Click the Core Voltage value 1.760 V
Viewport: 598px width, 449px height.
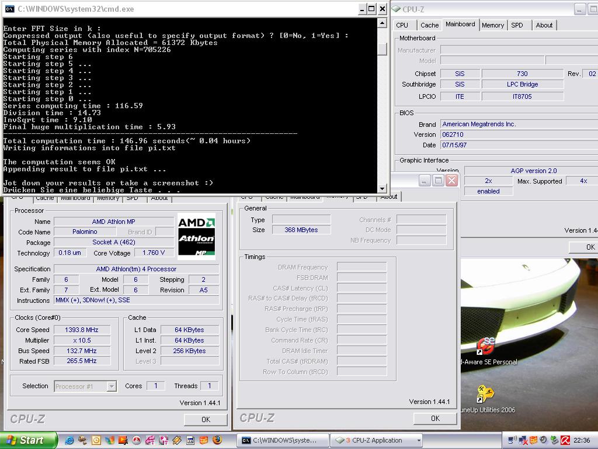(x=154, y=253)
